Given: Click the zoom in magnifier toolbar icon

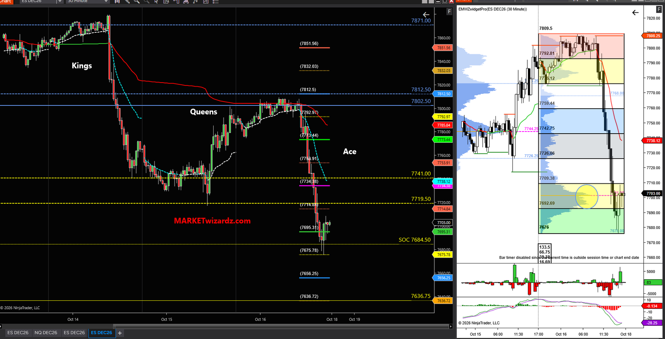Looking at the screenshot, I should (x=137, y=2).
